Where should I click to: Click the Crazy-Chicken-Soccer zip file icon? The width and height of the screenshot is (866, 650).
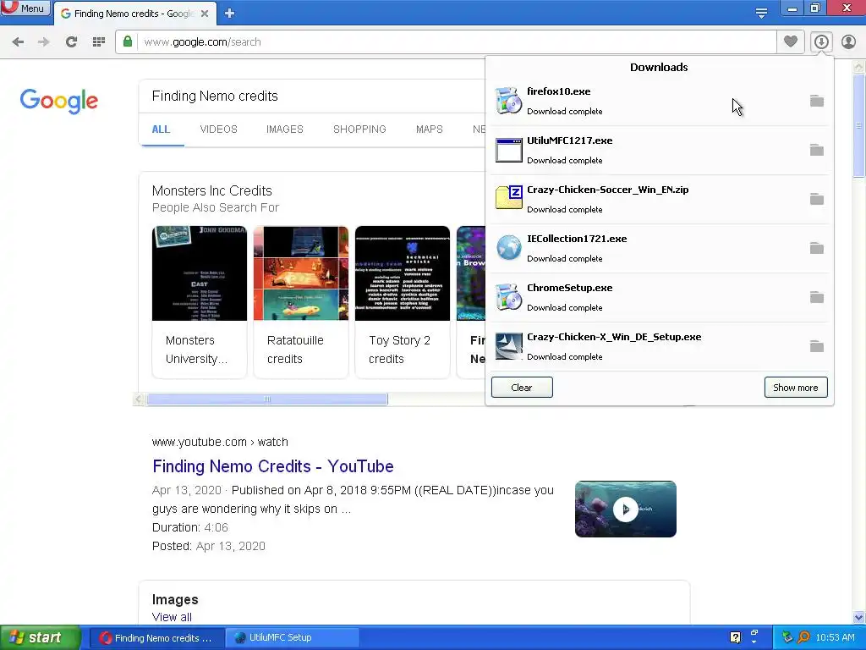[508, 198]
